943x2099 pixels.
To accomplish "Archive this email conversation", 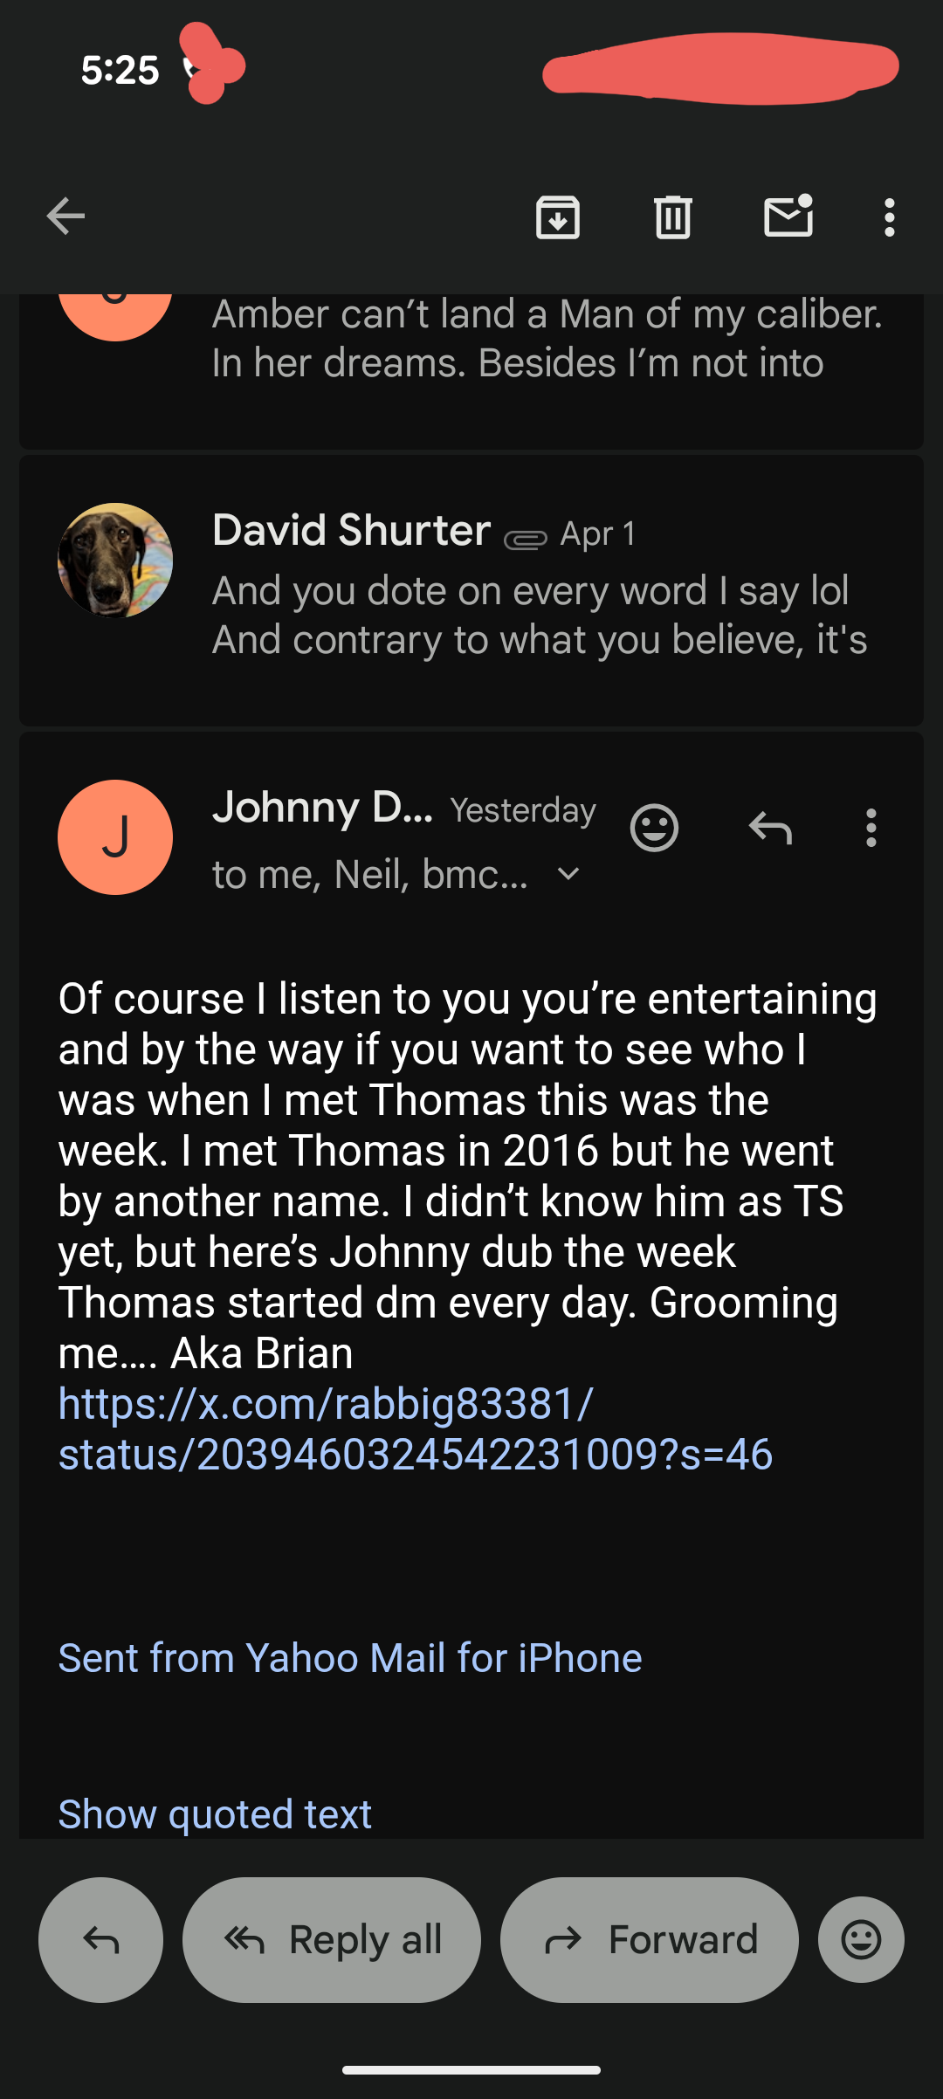I will coord(558,217).
